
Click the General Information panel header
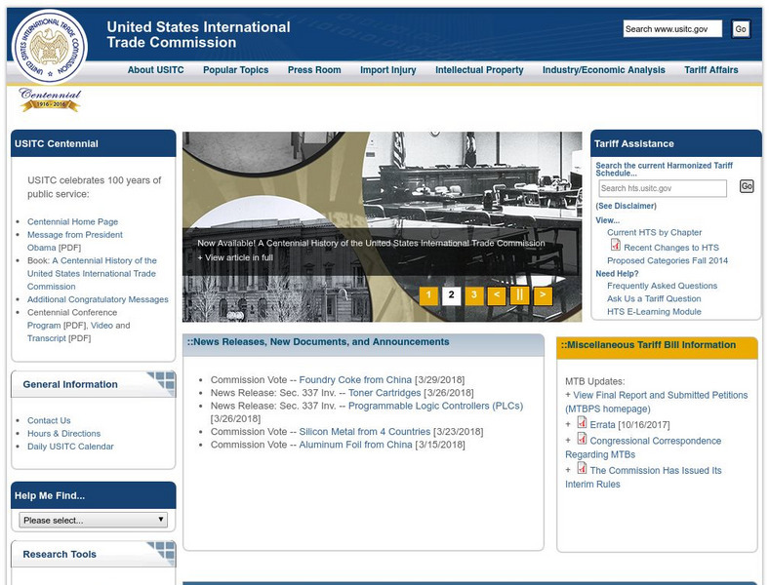(x=93, y=384)
